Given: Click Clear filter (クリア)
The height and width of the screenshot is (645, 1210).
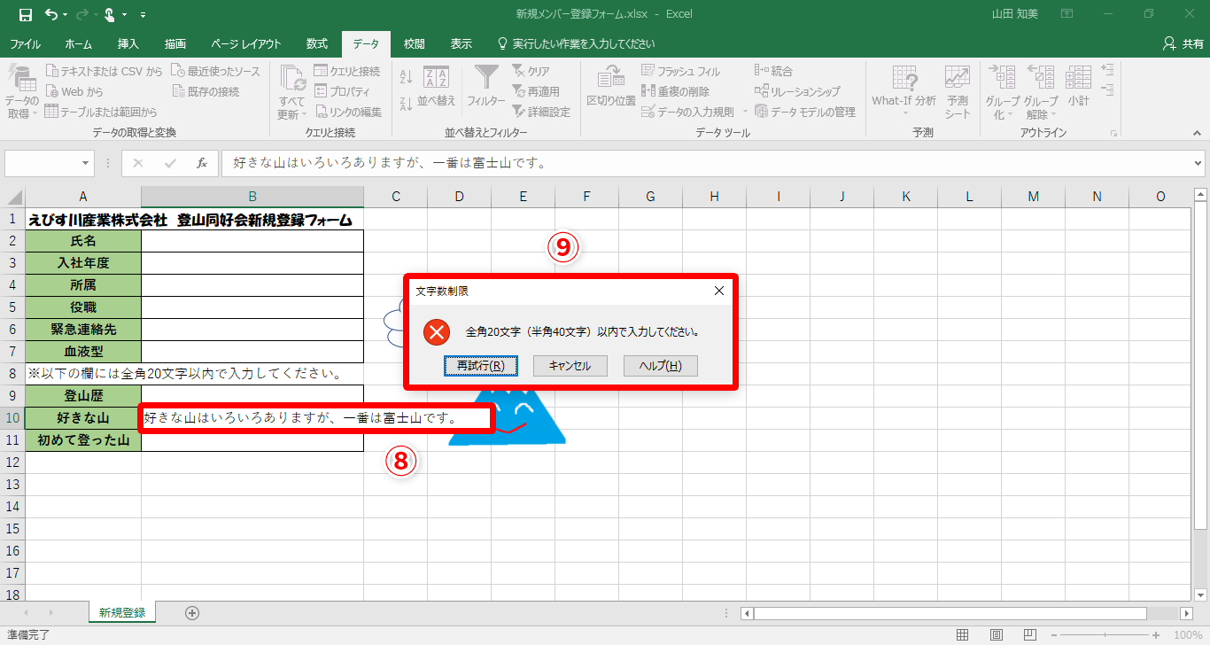Looking at the screenshot, I should coord(531,71).
